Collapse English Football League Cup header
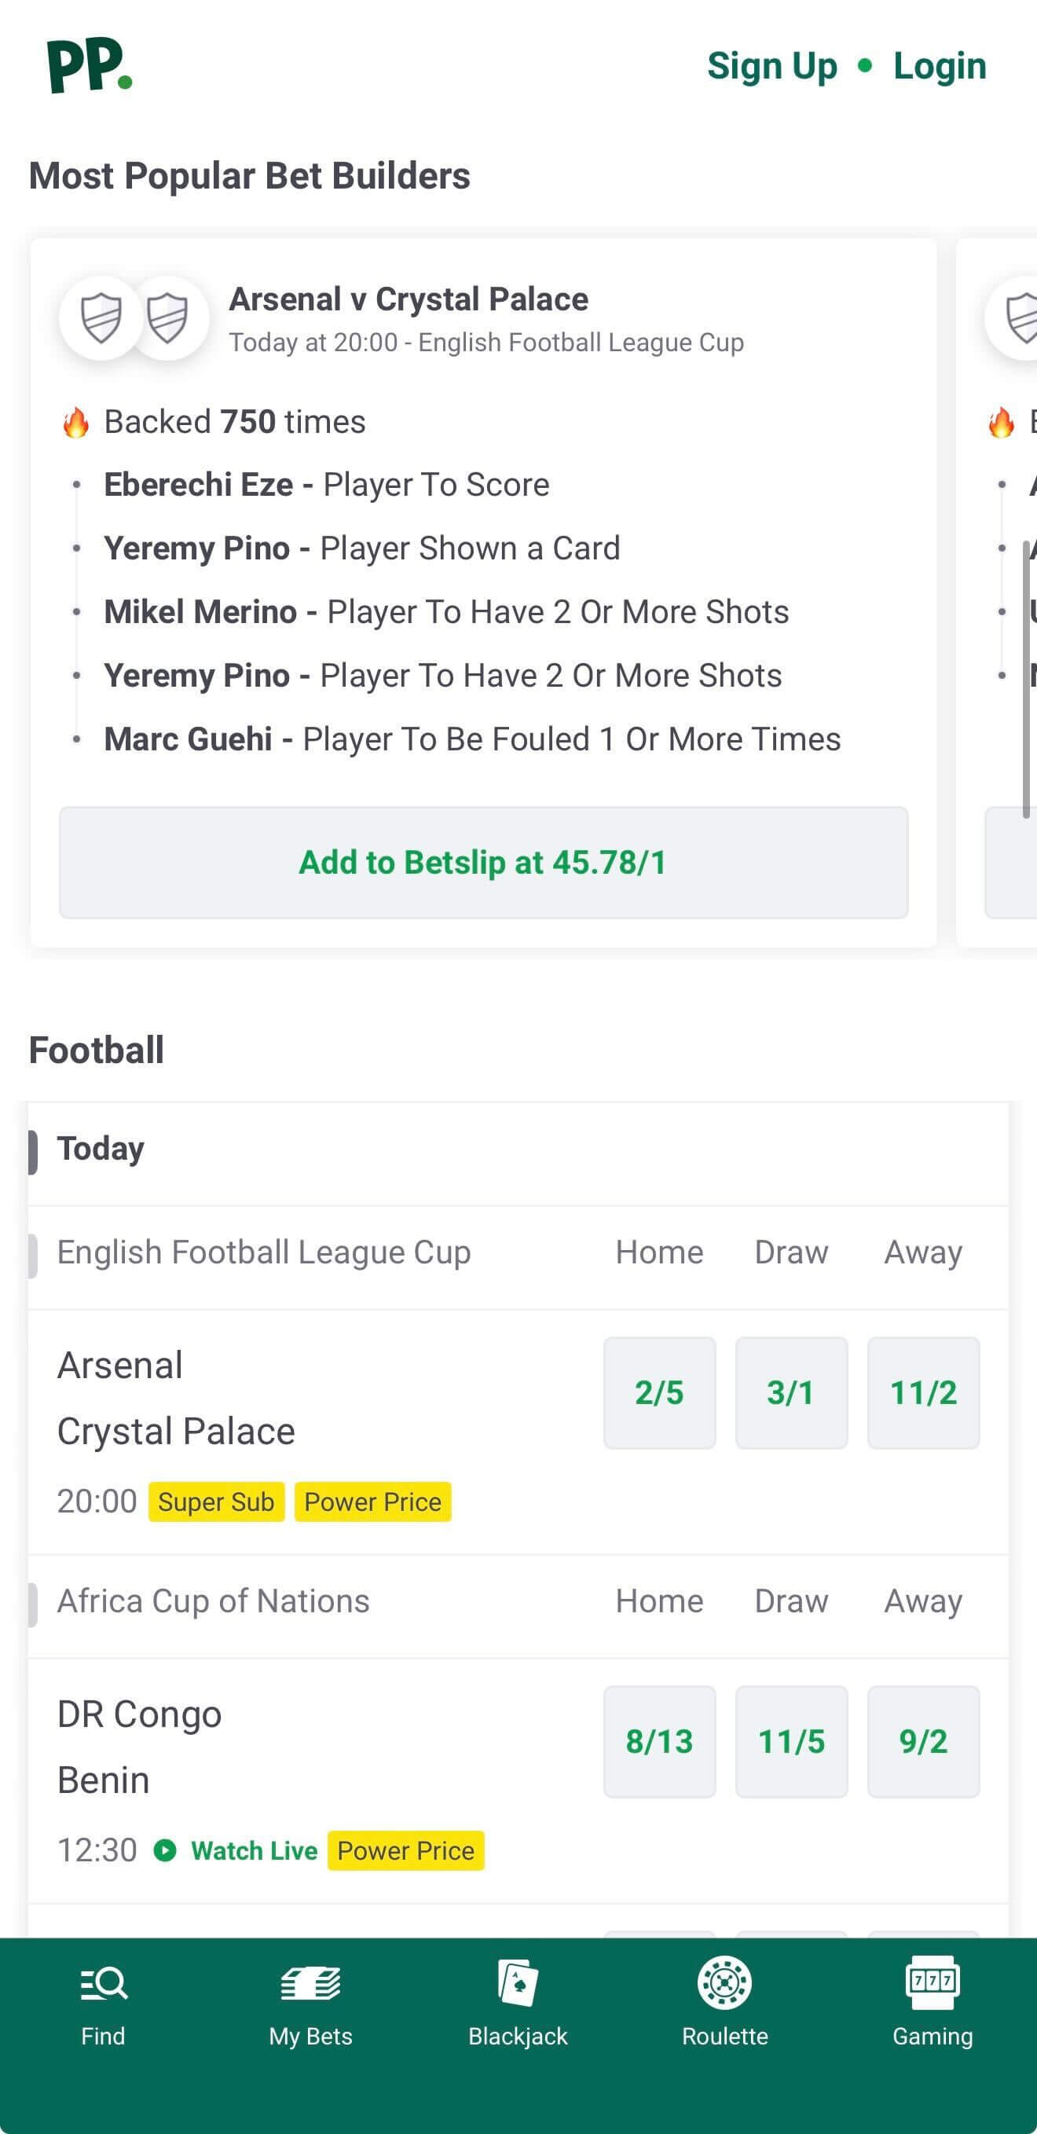Screen dimensions: 1037x2134 point(263,1252)
